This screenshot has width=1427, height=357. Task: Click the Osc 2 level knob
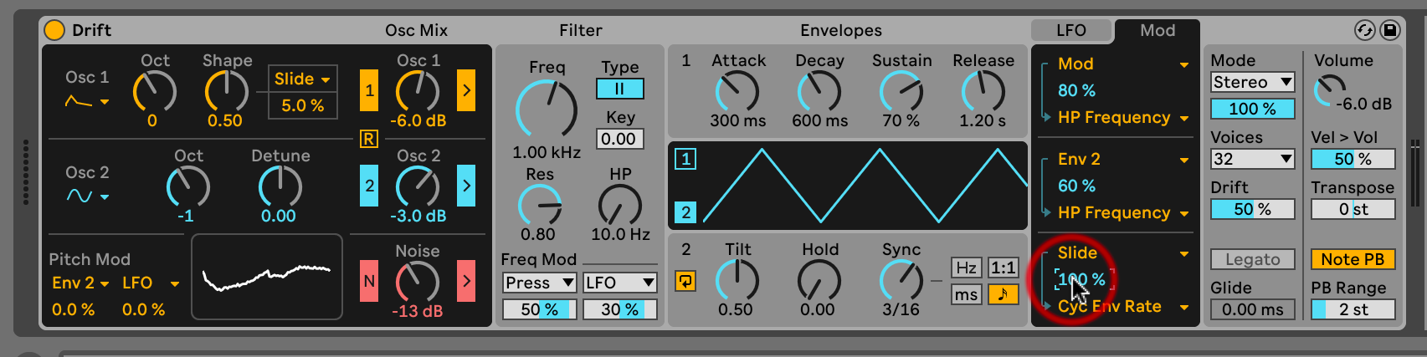coord(417,186)
